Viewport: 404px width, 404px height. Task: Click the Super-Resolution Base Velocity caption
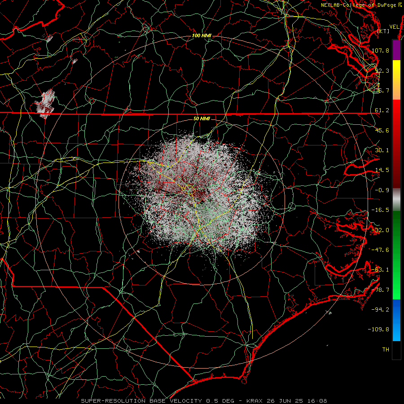(x=204, y=401)
